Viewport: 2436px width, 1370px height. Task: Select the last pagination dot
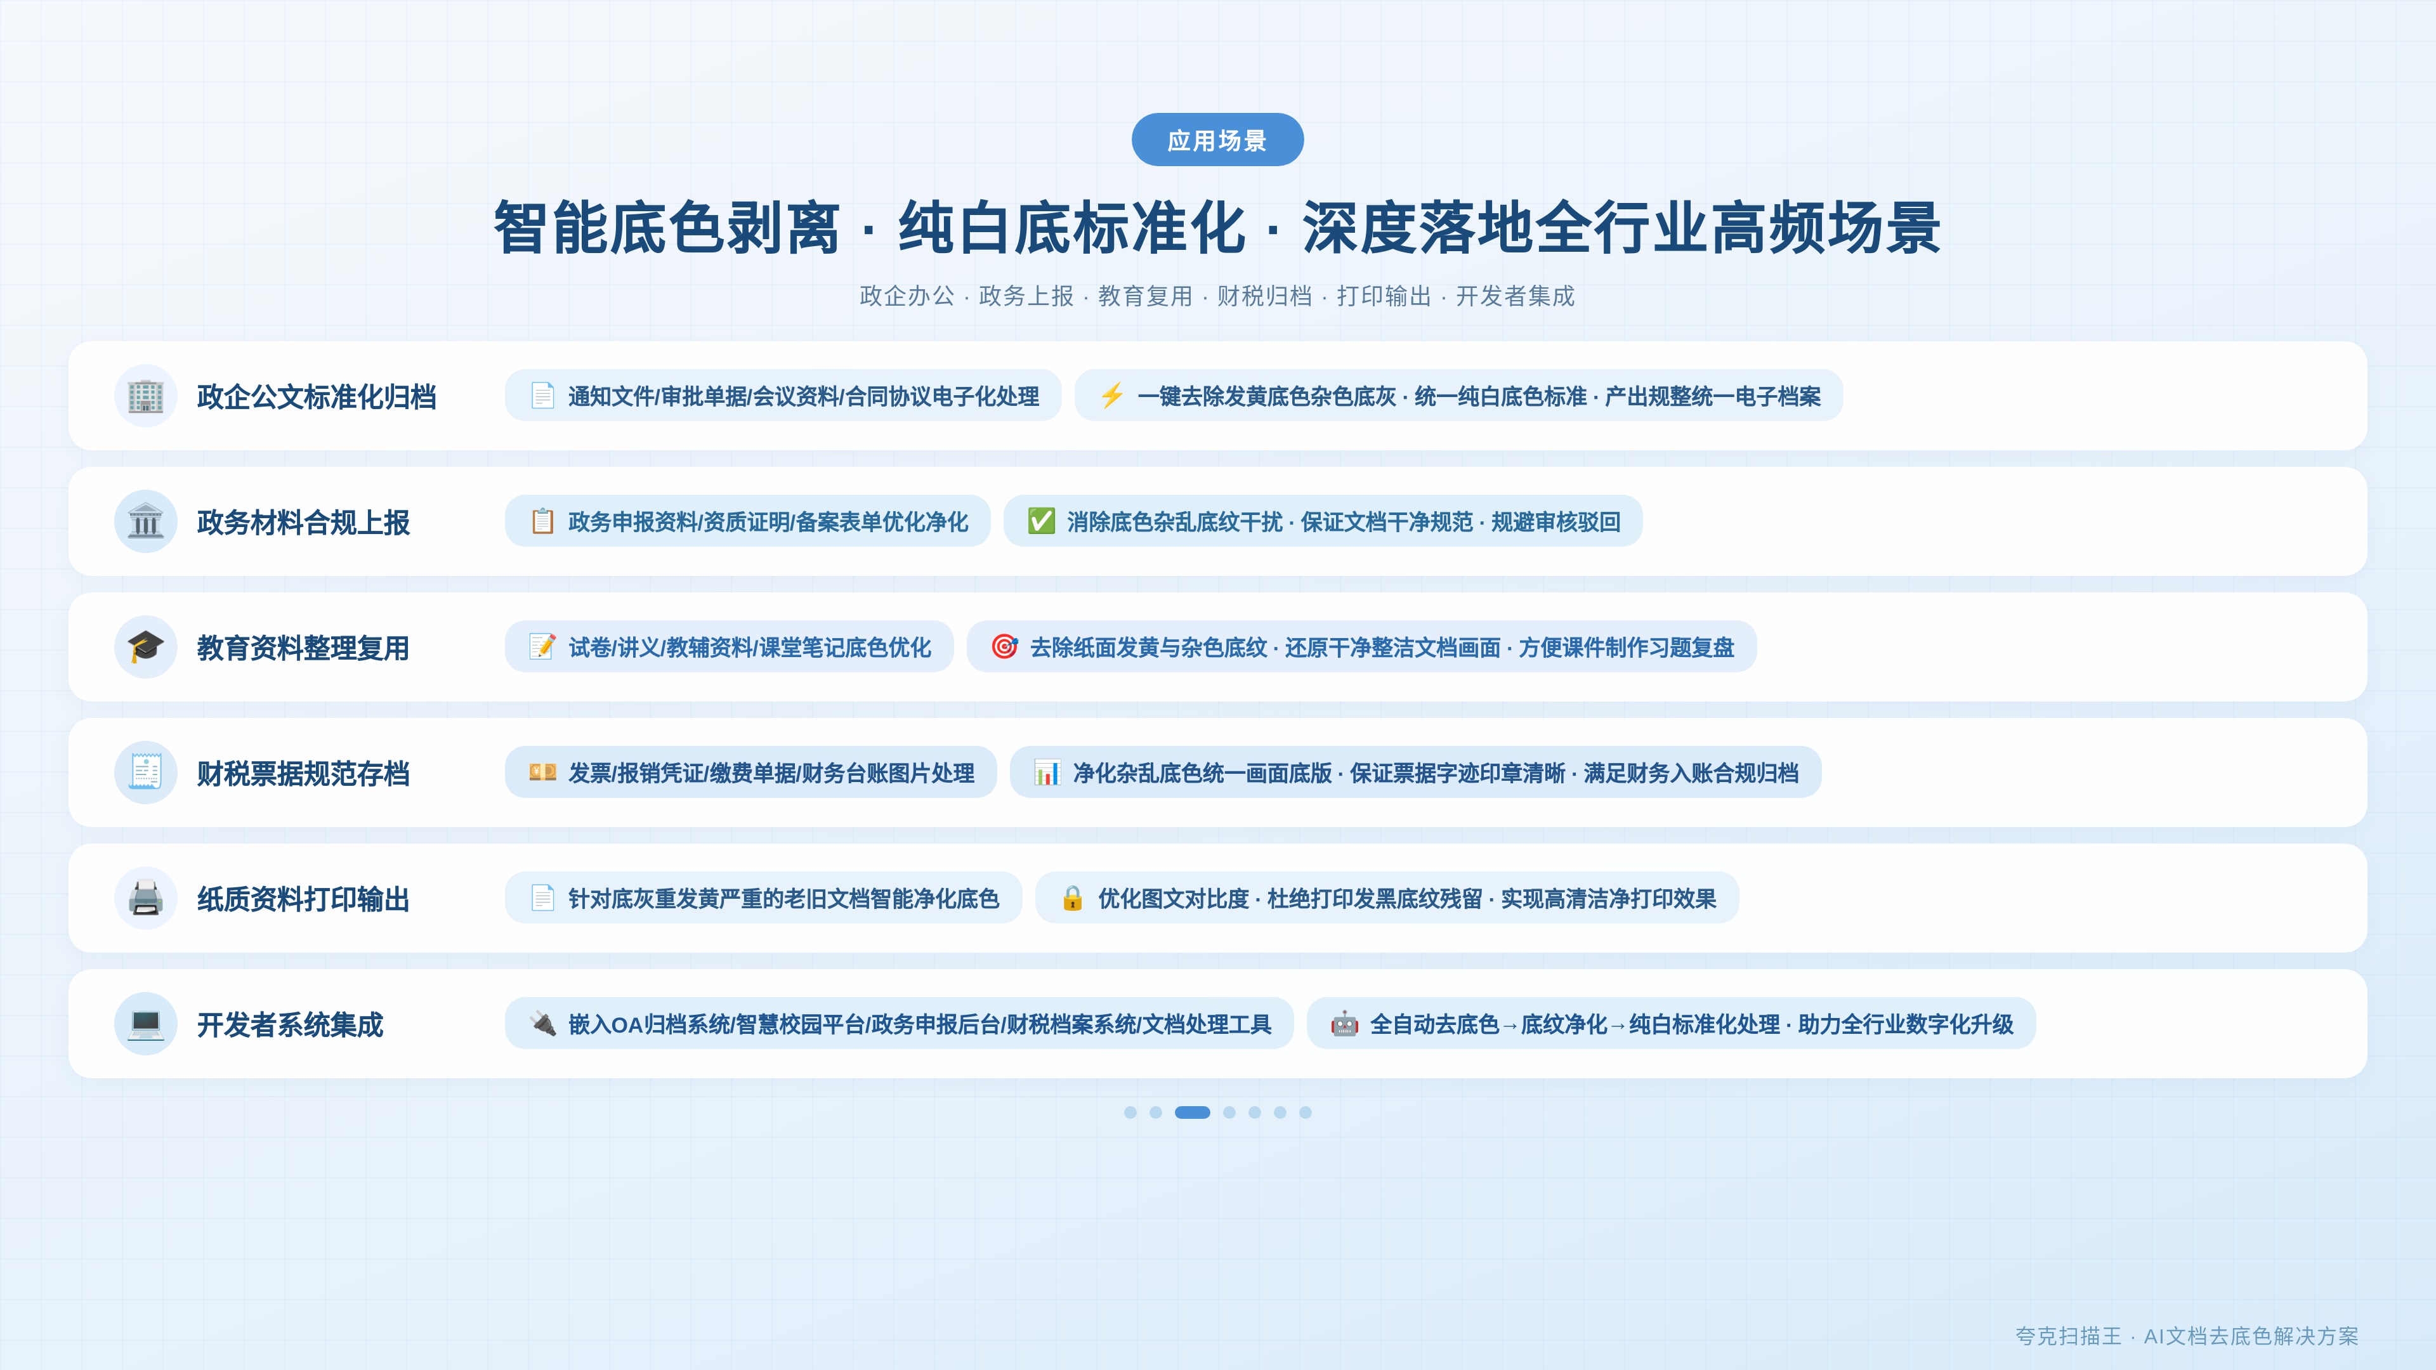pyautogui.click(x=1305, y=1112)
